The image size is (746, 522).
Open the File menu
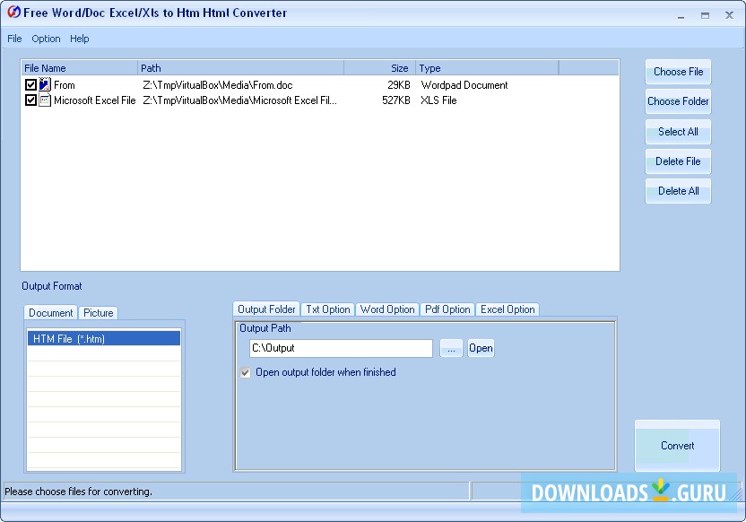click(x=14, y=39)
